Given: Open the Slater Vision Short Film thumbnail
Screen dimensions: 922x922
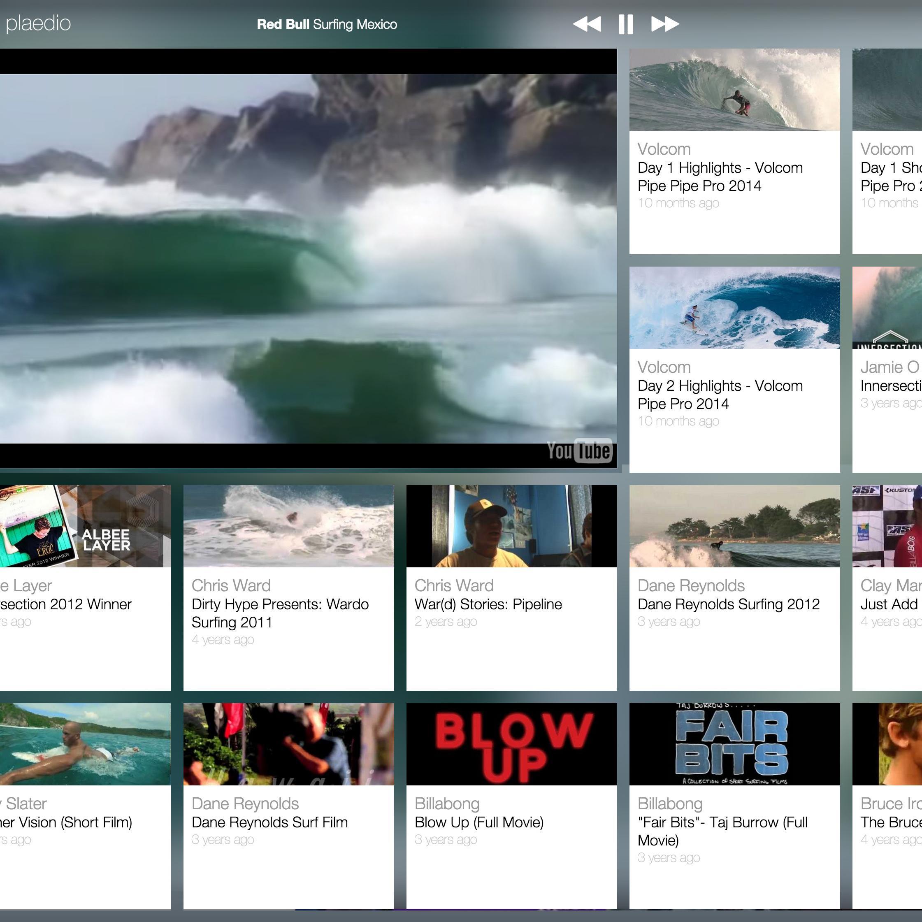Looking at the screenshot, I should click(x=86, y=745).
